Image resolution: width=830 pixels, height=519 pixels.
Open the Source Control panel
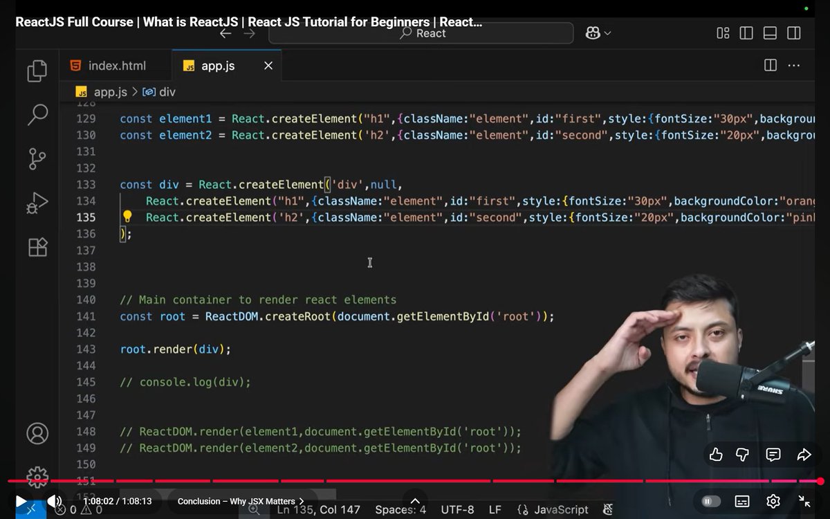pyautogui.click(x=37, y=158)
